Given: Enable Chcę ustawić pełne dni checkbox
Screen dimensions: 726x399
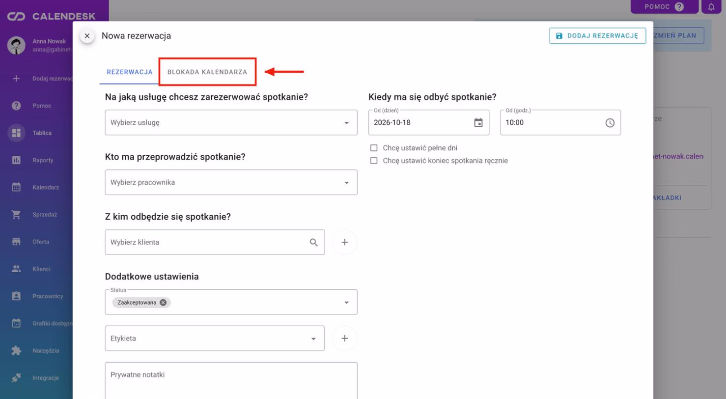Looking at the screenshot, I should 374,148.
